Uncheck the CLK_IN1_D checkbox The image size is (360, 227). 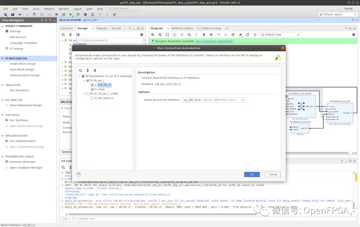point(92,85)
